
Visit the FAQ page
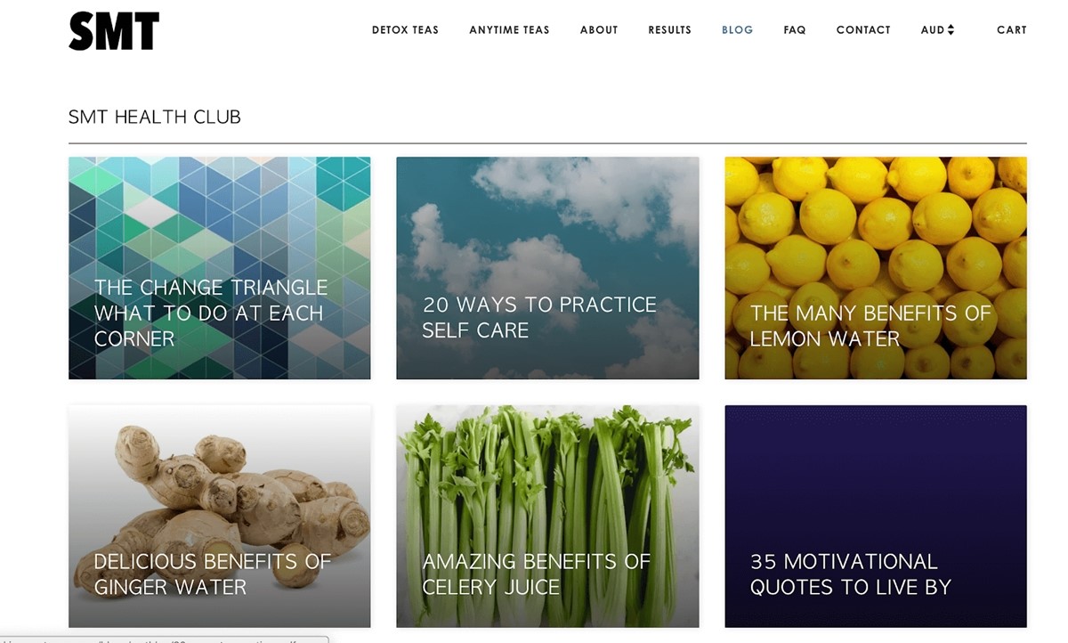[x=795, y=29]
